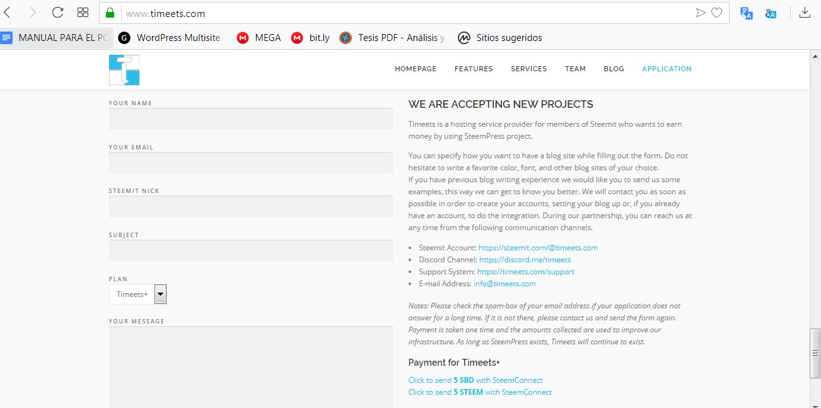Image resolution: width=821 pixels, height=408 pixels.
Task: View site security via green padlock icon
Action: coord(110,13)
